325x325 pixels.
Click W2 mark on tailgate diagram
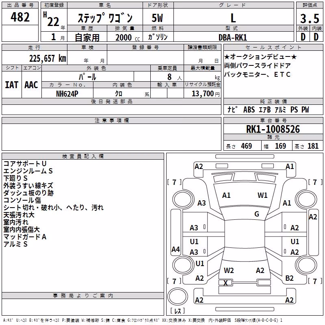point(229,271)
